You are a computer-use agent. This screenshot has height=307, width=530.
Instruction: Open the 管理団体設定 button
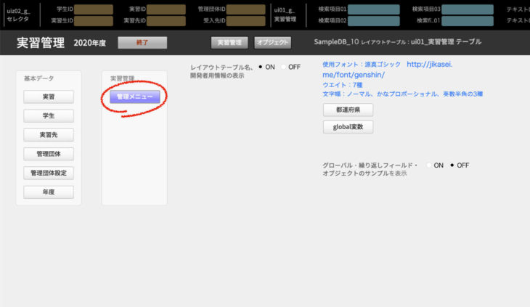[x=48, y=173]
